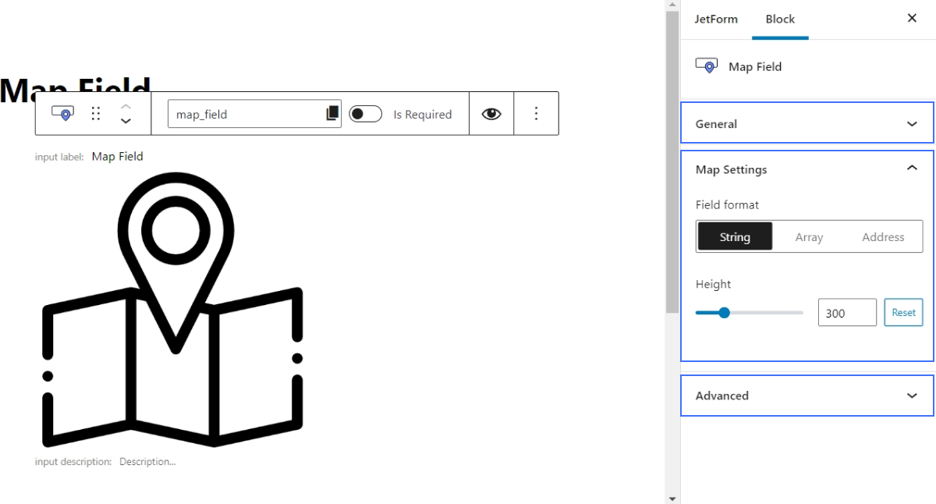This screenshot has height=504, width=936.
Task: Move block up with the up arrow
Action: point(126,105)
